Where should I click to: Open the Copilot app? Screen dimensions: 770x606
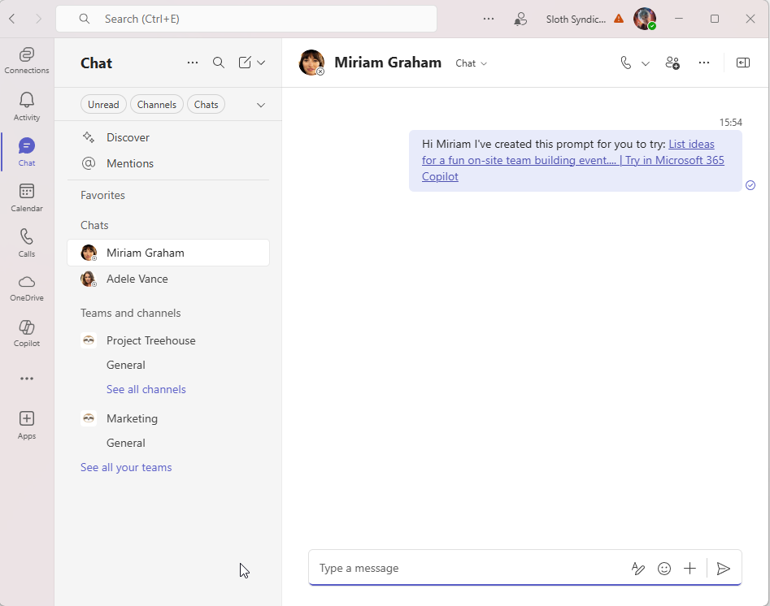point(26,331)
